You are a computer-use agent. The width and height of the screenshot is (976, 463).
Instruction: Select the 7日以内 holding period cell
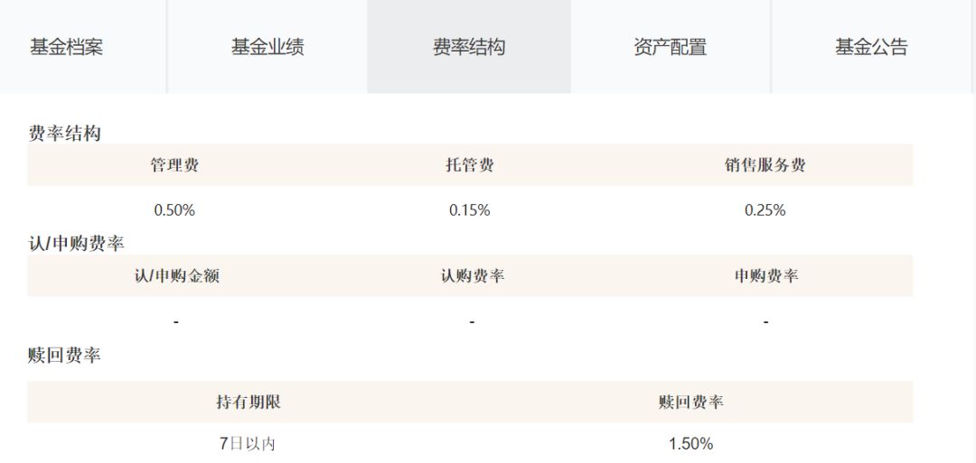(x=247, y=444)
